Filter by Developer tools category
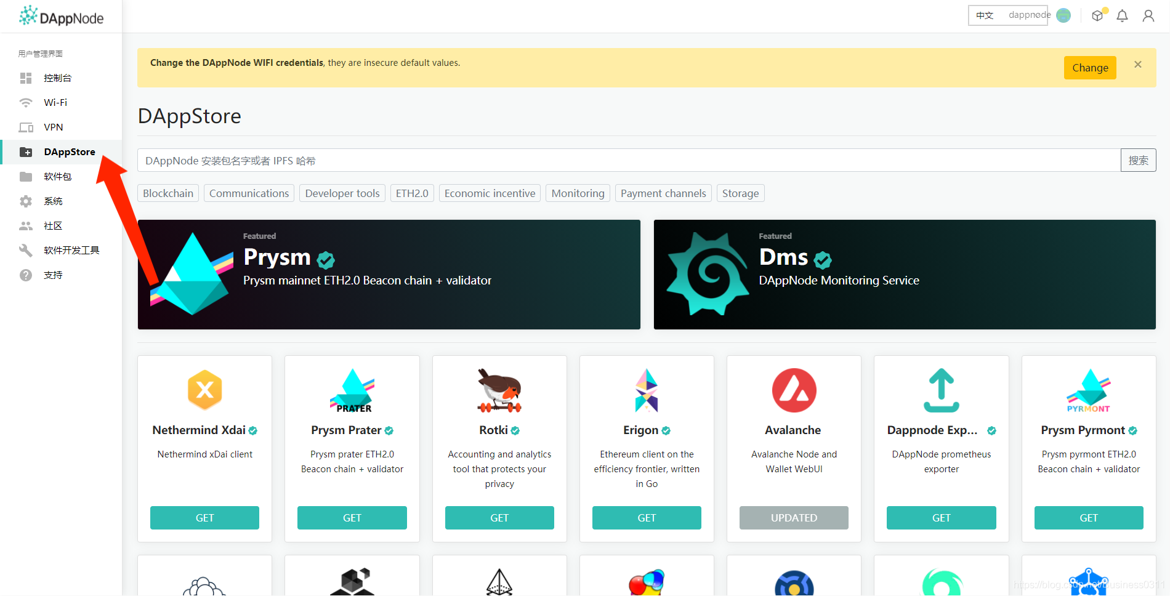Image resolution: width=1170 pixels, height=596 pixels. tap(342, 193)
